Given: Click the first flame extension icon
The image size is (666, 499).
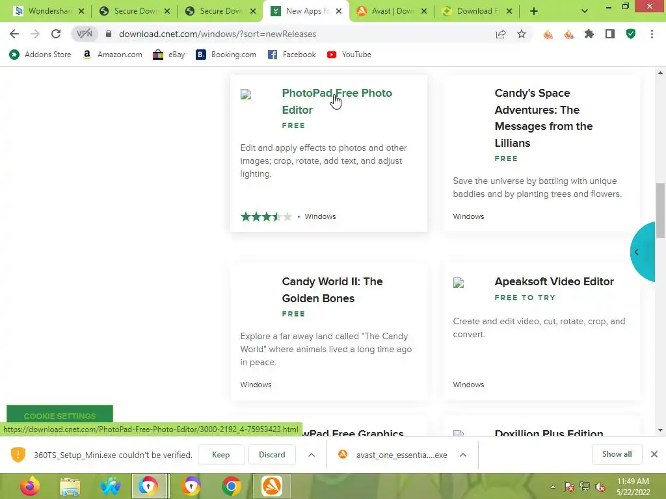Looking at the screenshot, I should coord(548,34).
